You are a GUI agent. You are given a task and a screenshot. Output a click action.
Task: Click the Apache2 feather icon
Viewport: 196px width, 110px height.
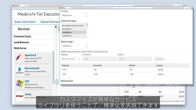(19, 58)
